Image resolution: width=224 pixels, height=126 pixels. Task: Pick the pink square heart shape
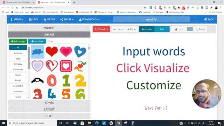click(66, 66)
